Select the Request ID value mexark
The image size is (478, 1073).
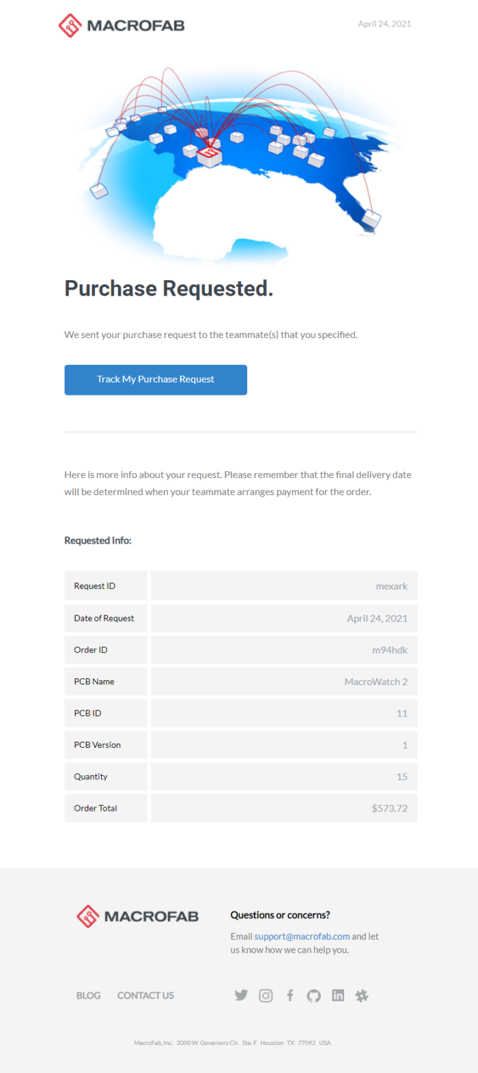[391, 586]
